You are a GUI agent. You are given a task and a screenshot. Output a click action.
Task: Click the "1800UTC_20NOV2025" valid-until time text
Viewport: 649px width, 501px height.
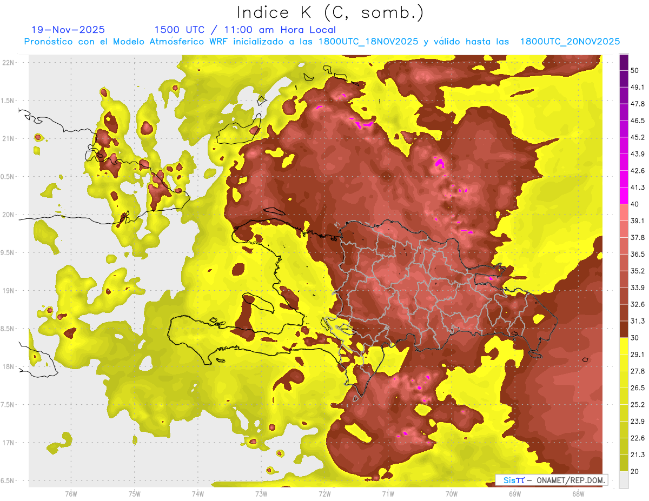[x=569, y=42]
